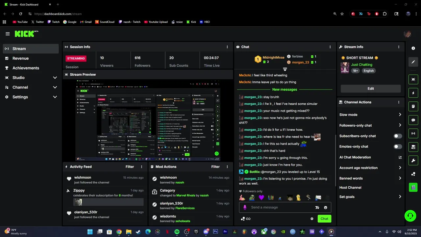Click the Stream Preview thumbnail
This screenshot has height=237, width=421.
148,120
